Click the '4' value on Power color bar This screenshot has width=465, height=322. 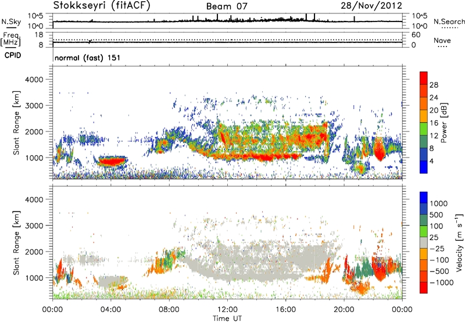(x=432, y=161)
